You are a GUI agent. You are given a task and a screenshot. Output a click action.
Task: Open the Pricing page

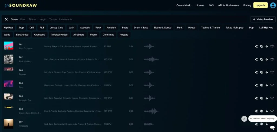(x=247, y=5)
